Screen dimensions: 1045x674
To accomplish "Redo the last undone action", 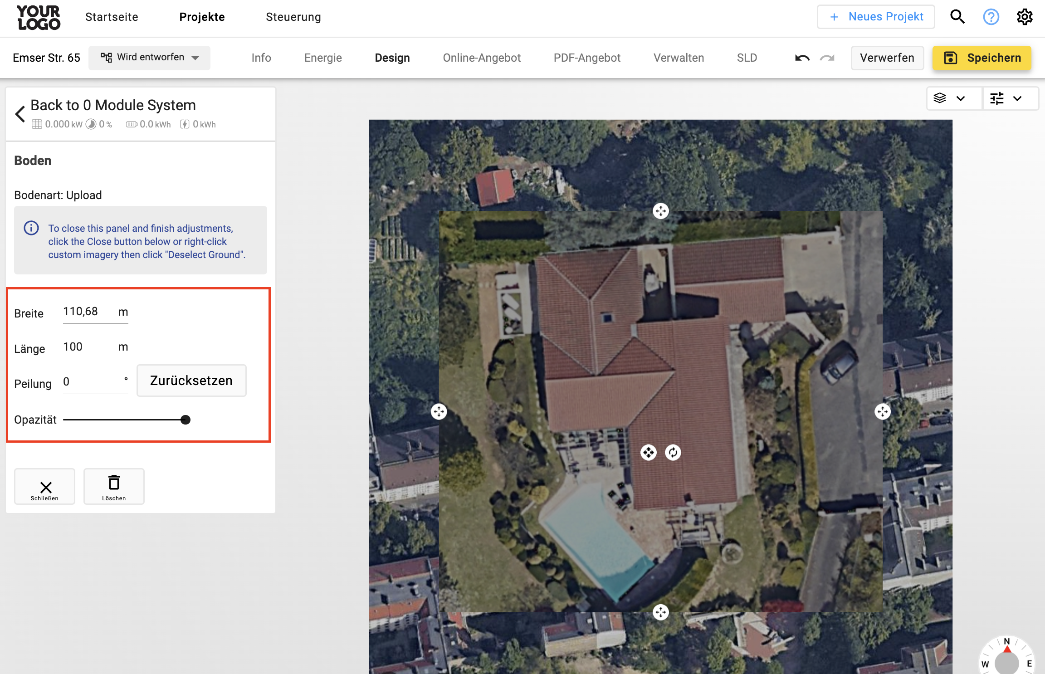I will (827, 58).
